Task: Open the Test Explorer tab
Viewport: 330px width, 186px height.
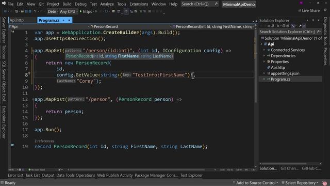Action: pyautogui.click(x=191, y=175)
